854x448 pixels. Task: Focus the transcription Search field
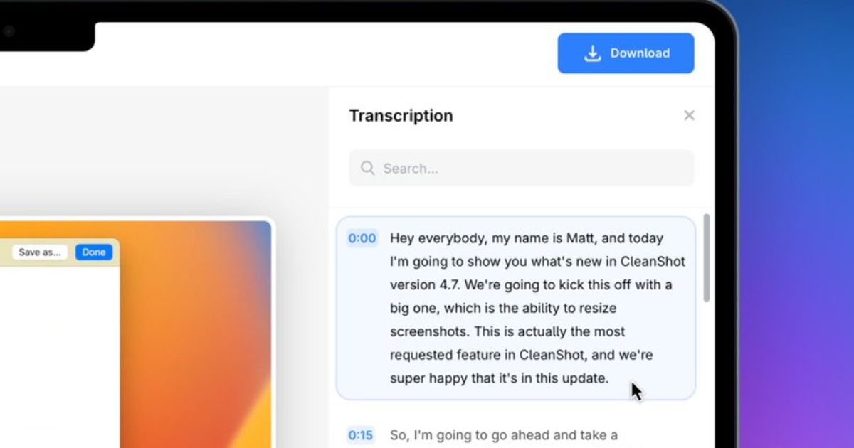(x=521, y=169)
